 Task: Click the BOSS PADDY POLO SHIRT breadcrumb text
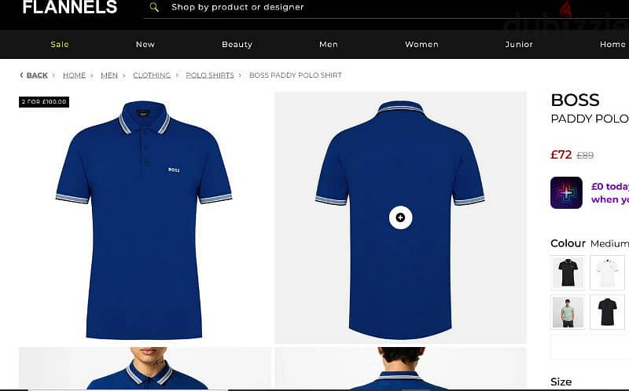pyautogui.click(x=296, y=75)
